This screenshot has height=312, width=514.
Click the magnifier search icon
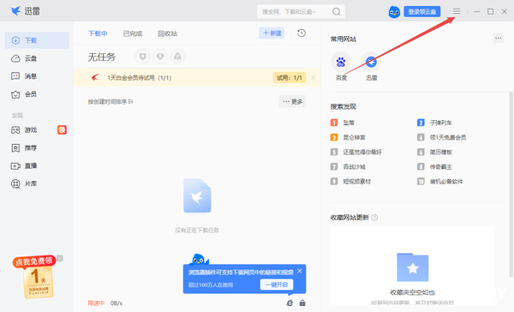point(336,12)
